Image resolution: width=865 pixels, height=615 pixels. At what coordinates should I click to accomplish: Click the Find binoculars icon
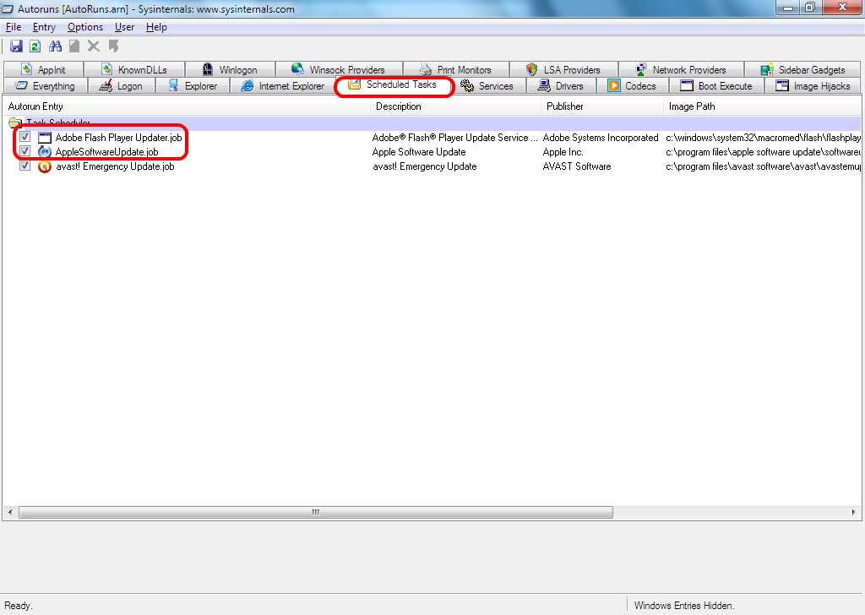pos(55,46)
